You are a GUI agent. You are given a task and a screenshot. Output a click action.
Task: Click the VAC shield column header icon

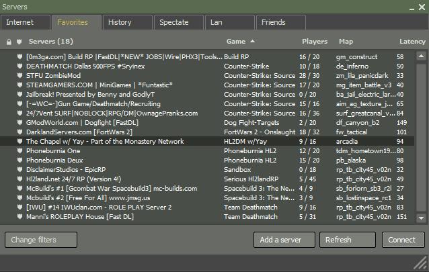19,42
